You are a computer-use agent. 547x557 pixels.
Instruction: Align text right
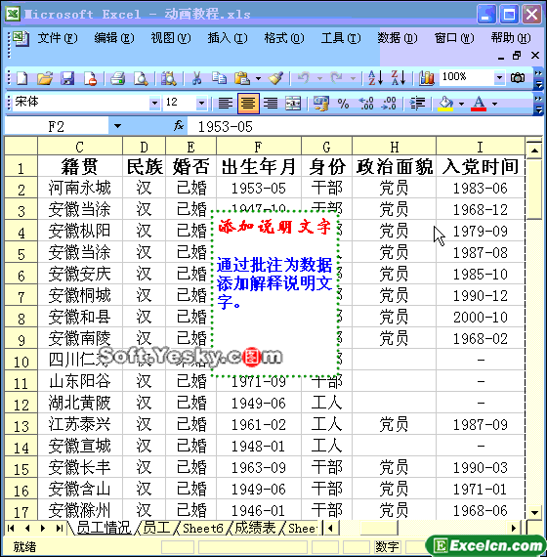point(271,104)
